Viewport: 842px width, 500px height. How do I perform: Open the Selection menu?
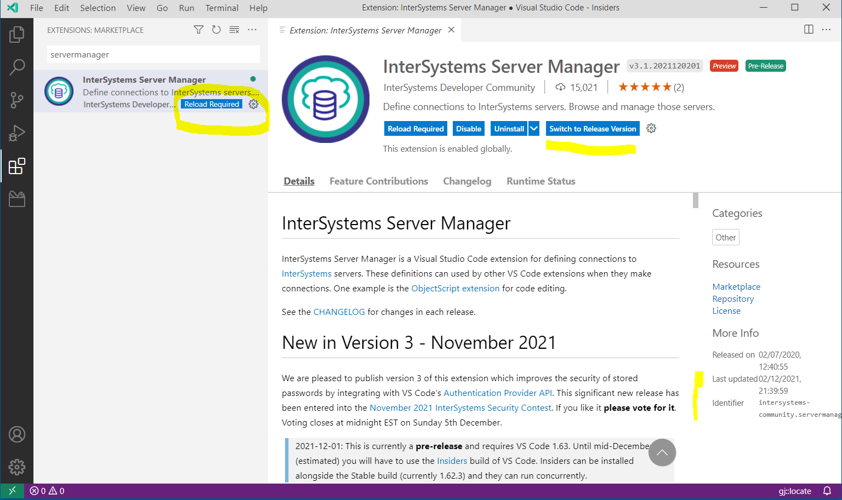[x=98, y=8]
